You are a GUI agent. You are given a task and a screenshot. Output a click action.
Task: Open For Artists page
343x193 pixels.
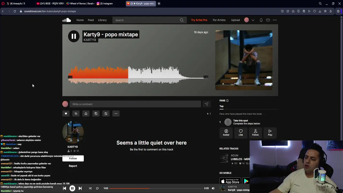pos(219,20)
